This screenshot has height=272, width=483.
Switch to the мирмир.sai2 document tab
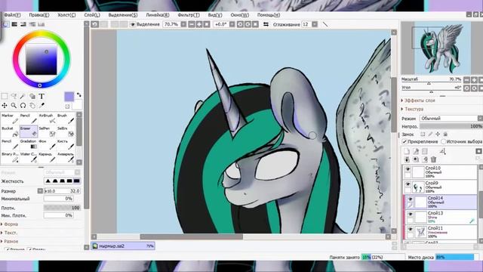[123, 246]
